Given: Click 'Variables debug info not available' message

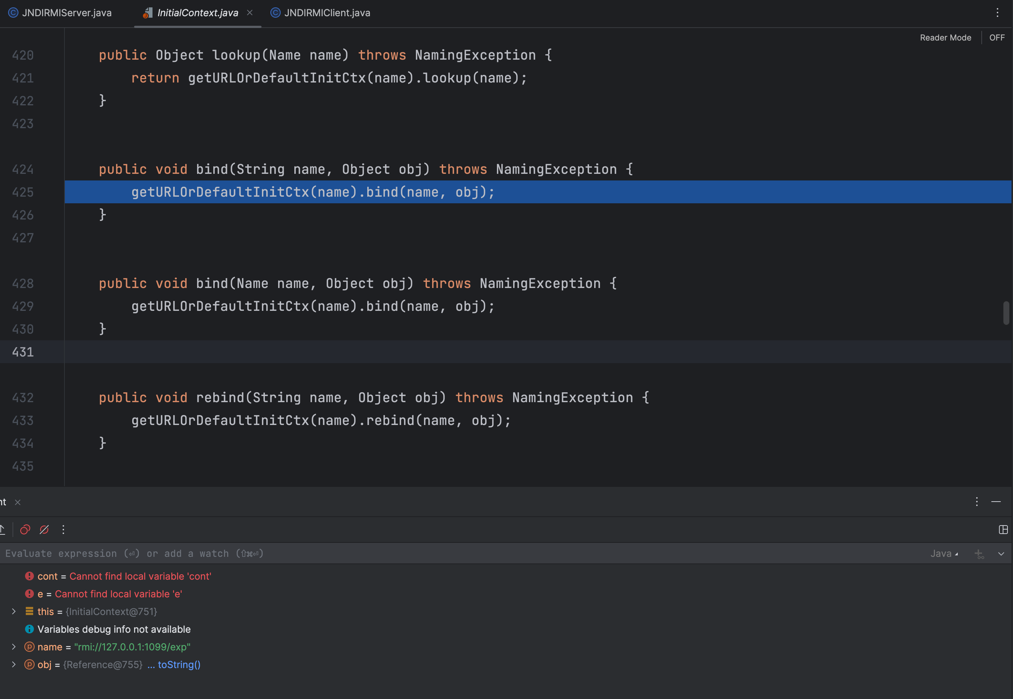Looking at the screenshot, I should pyautogui.click(x=114, y=629).
